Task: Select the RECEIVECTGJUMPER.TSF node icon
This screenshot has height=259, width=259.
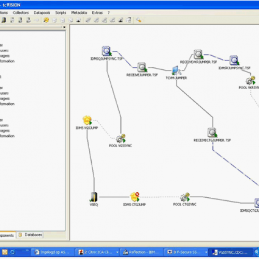Action: [x=212, y=133]
